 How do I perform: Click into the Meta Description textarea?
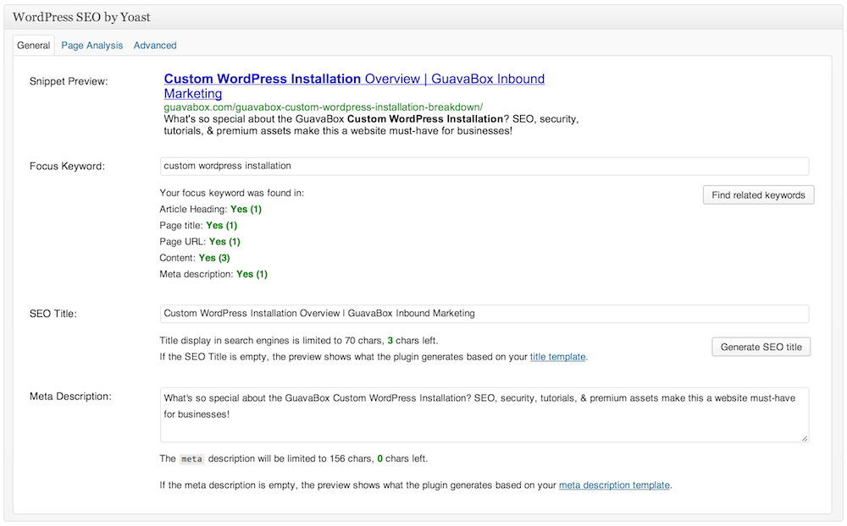[484, 415]
